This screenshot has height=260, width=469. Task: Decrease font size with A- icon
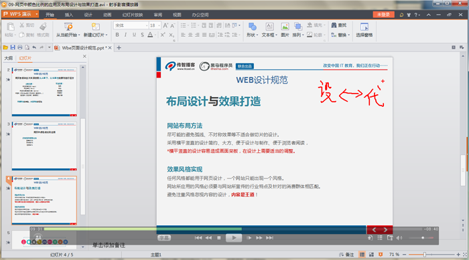click(x=173, y=25)
